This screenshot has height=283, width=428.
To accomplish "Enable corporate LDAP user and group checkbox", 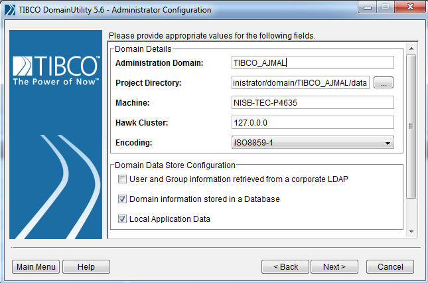I will pos(122,179).
